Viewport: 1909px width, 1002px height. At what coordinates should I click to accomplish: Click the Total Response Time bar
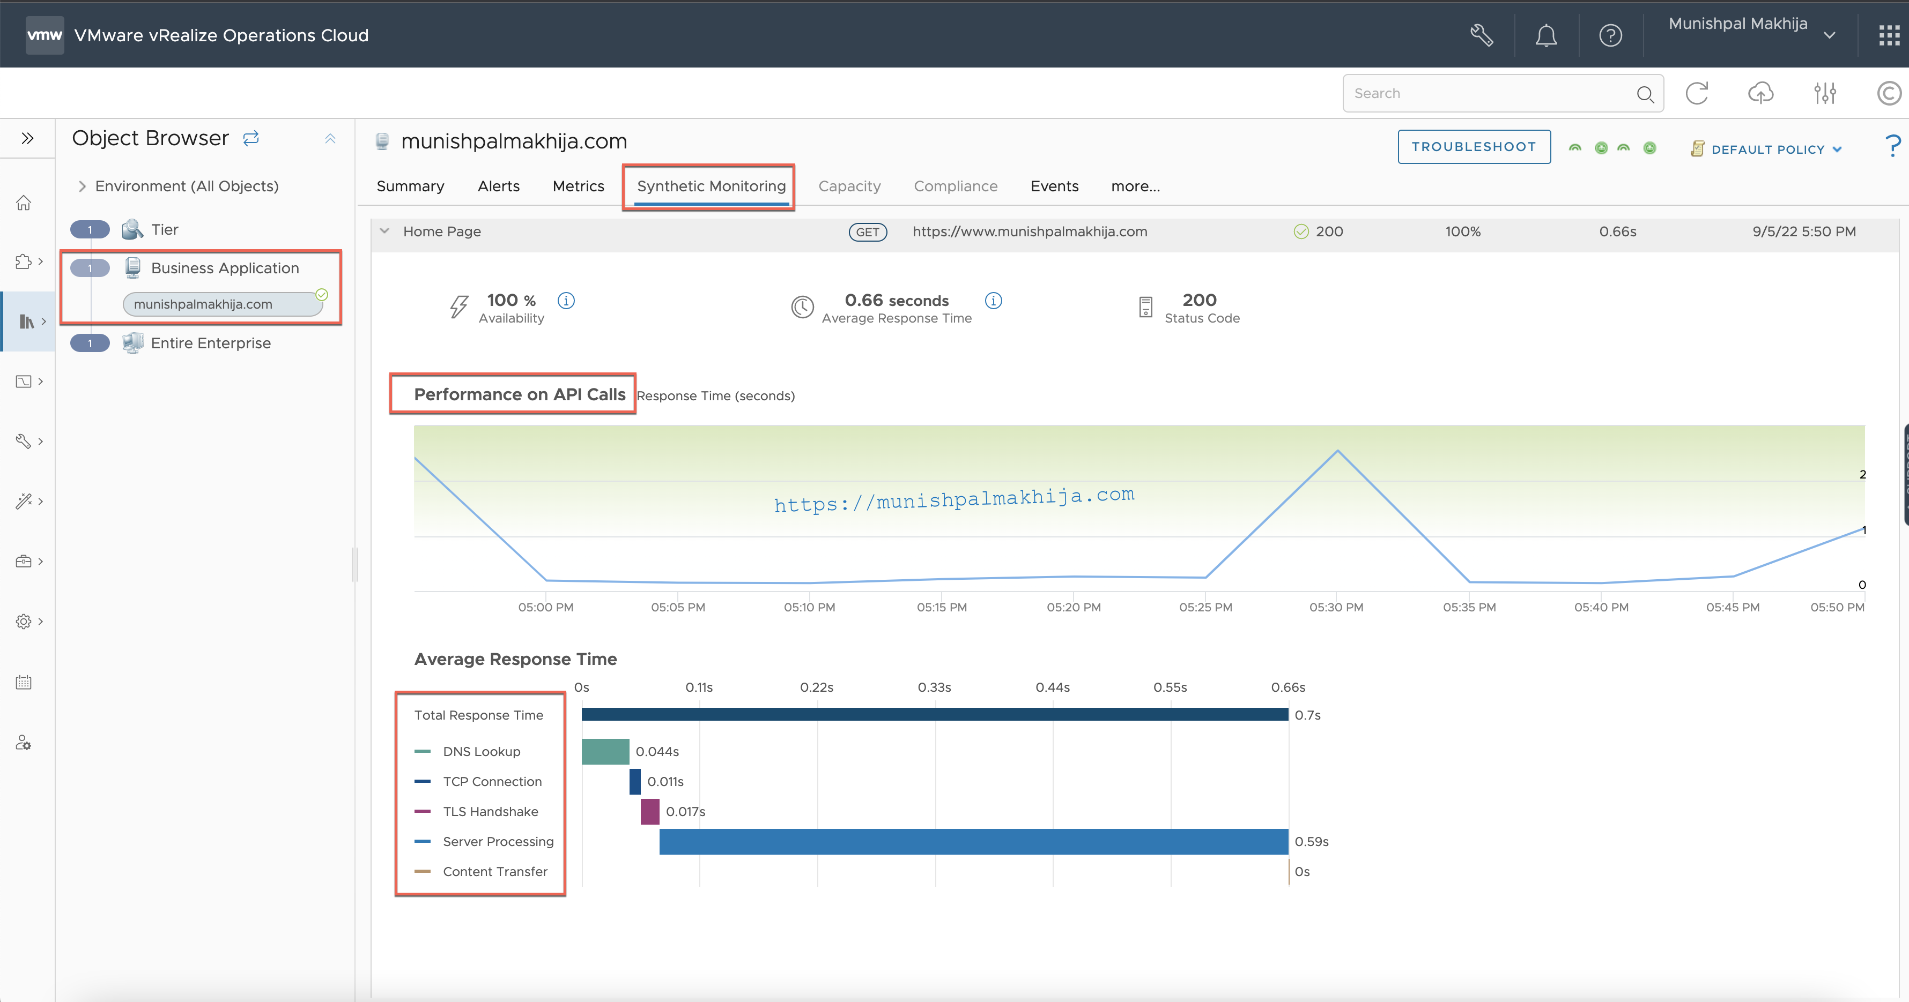click(x=935, y=715)
